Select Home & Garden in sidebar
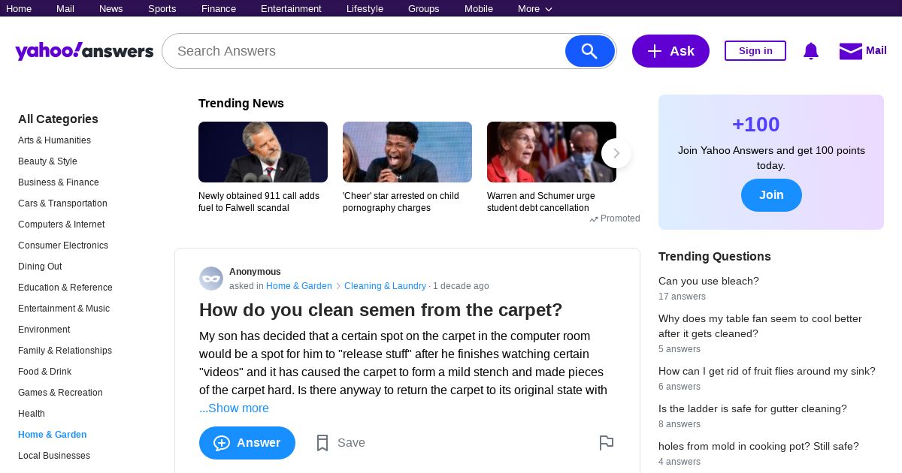 point(53,435)
